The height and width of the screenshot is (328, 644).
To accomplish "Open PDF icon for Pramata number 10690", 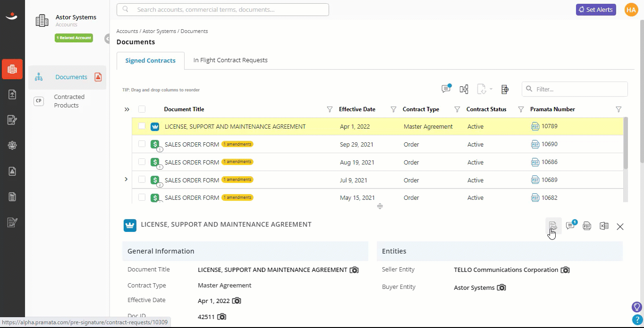I will [535, 144].
